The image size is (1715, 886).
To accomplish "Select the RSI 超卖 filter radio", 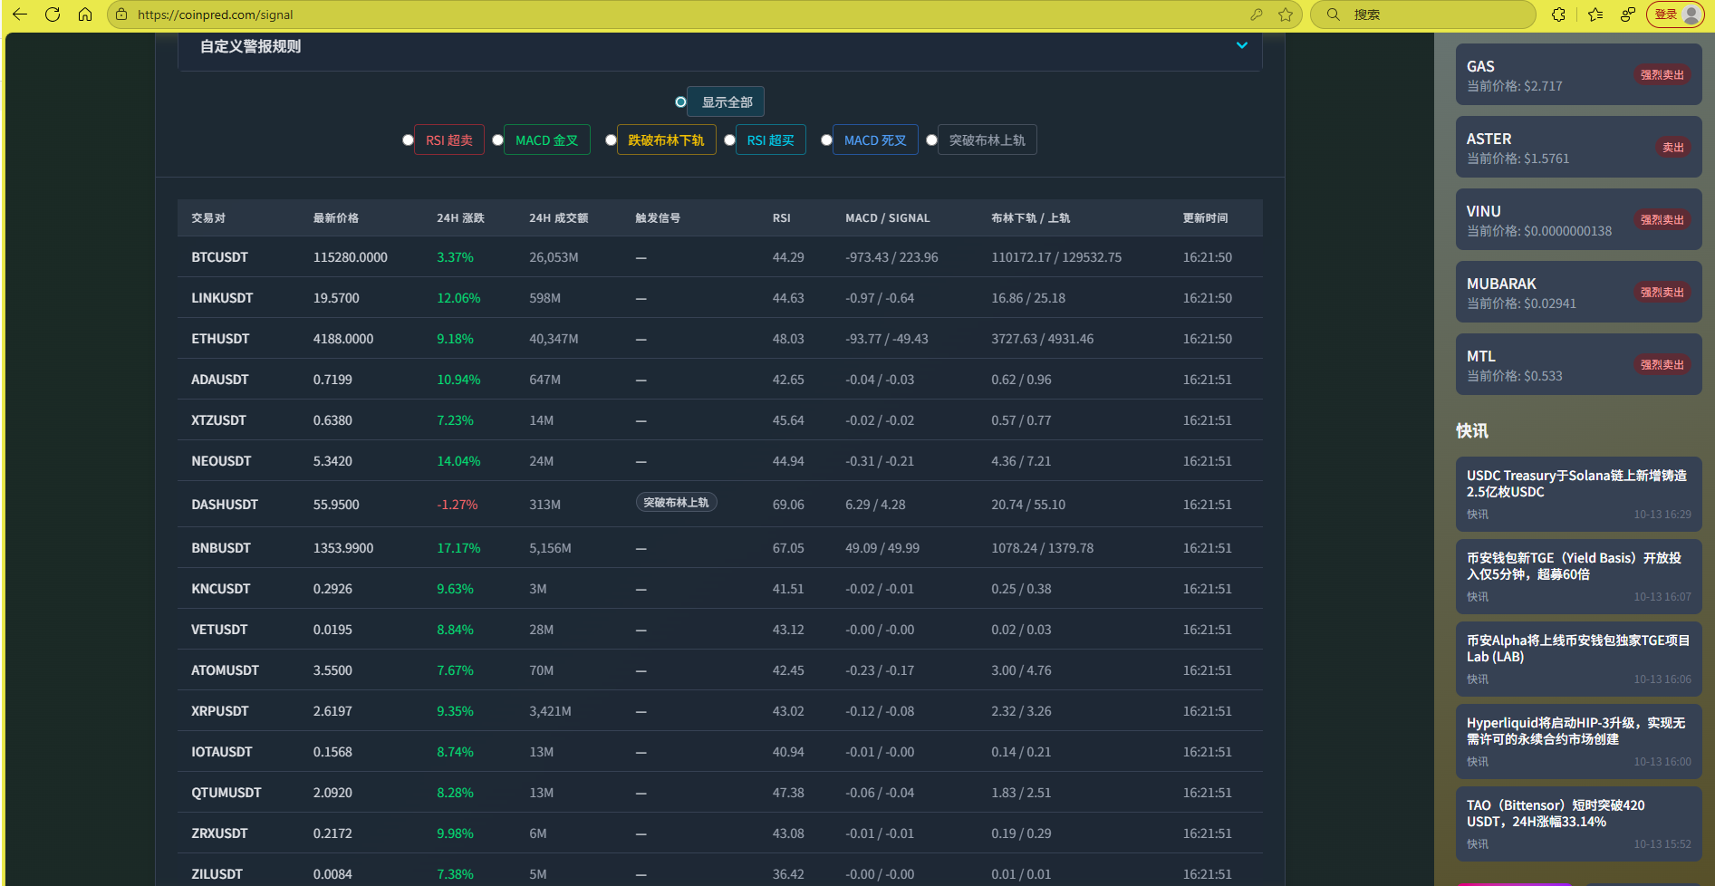I will (409, 140).
